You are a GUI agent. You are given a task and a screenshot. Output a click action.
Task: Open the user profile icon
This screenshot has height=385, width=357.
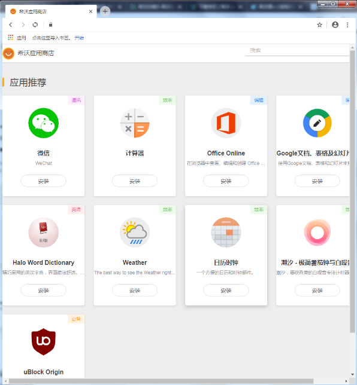click(335, 25)
